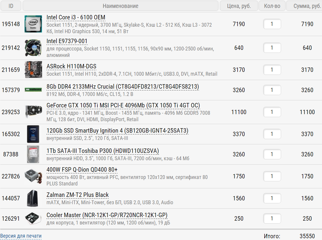The height and width of the screenshot is (240, 322).
Task: Click the Наименование column header
Action: tap(121, 6)
